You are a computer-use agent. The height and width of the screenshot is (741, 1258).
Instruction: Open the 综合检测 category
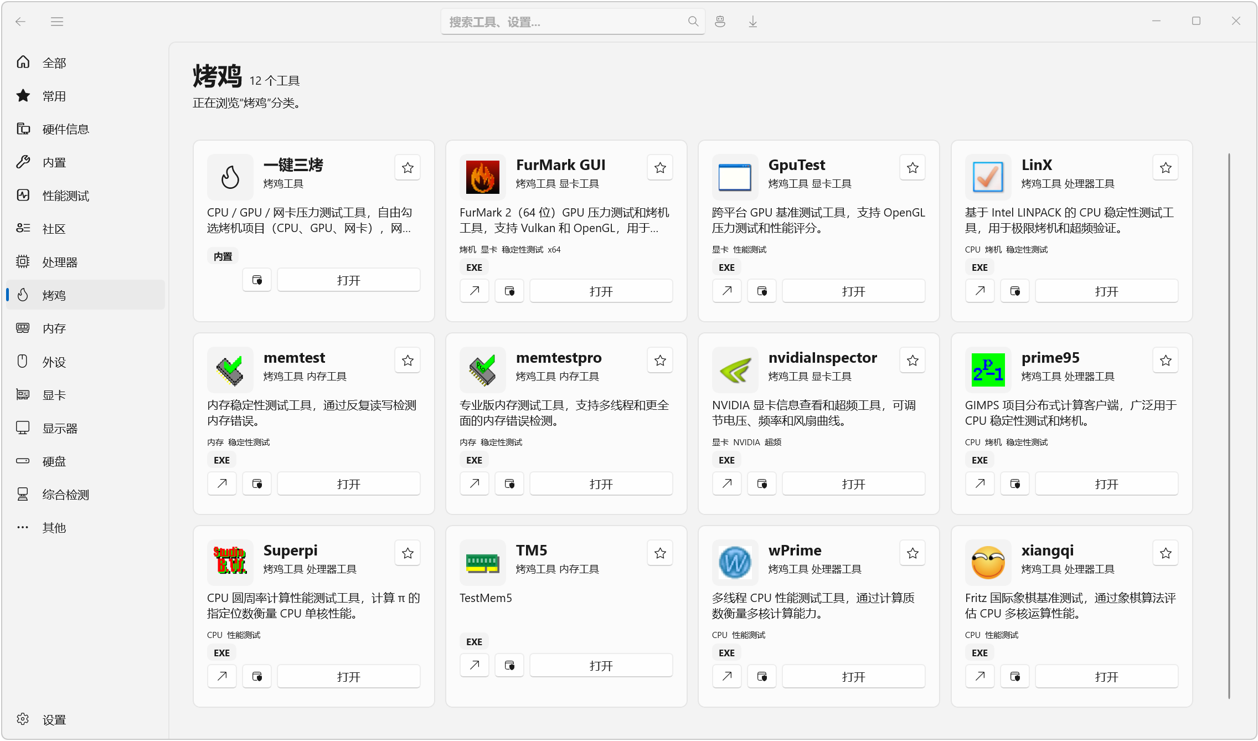click(x=86, y=495)
